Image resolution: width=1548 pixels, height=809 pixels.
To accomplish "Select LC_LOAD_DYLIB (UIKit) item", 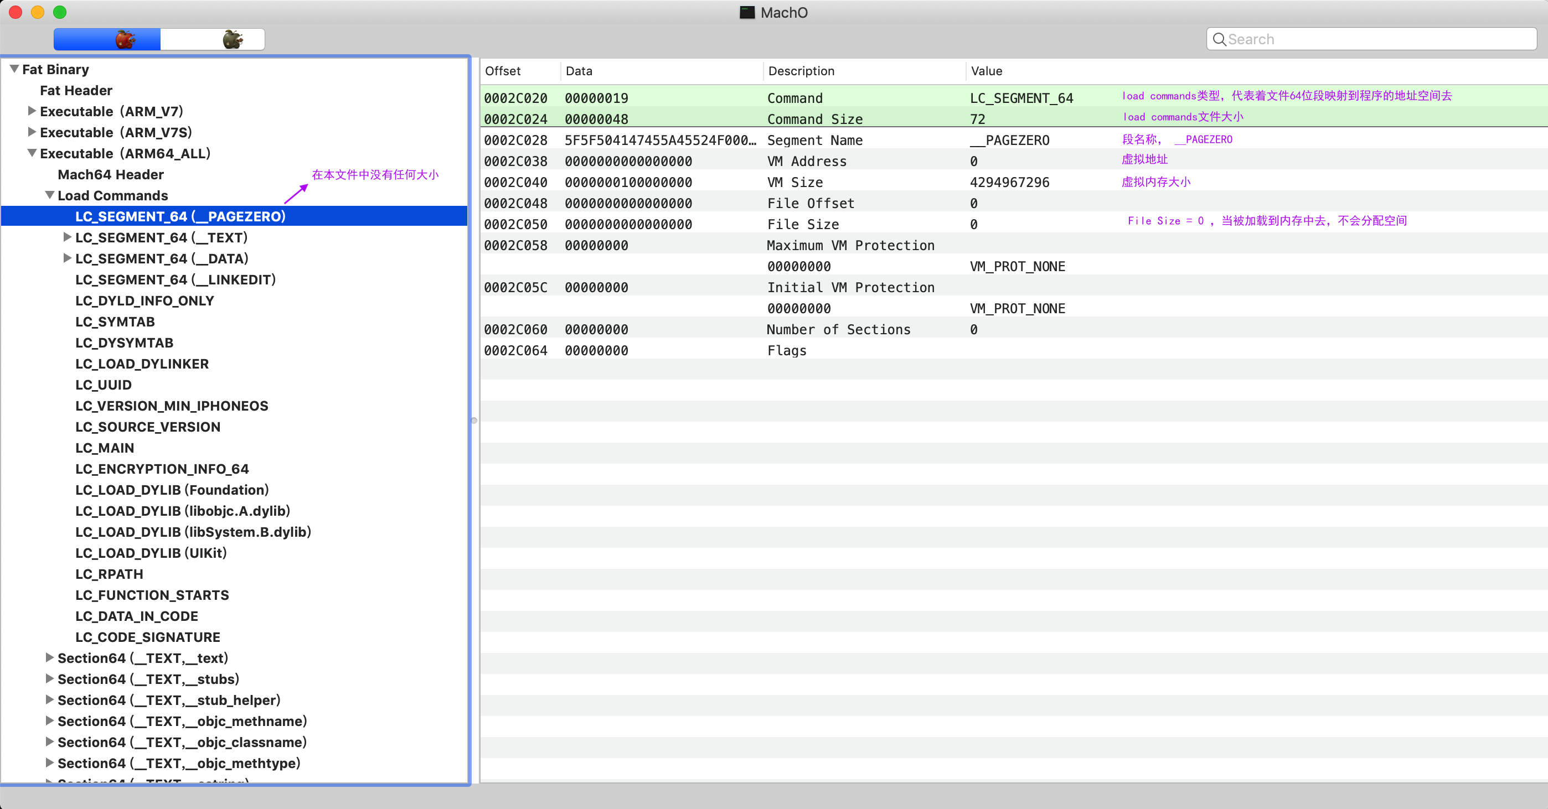I will pos(151,553).
